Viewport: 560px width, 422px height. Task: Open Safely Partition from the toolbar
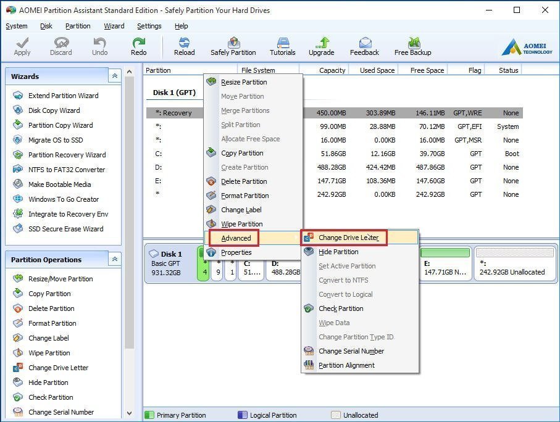[x=233, y=47]
